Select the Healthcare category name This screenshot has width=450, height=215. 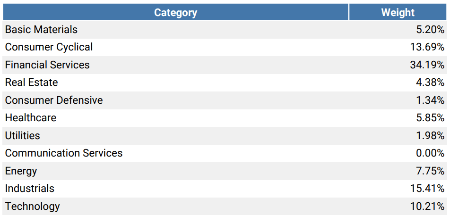point(31,118)
